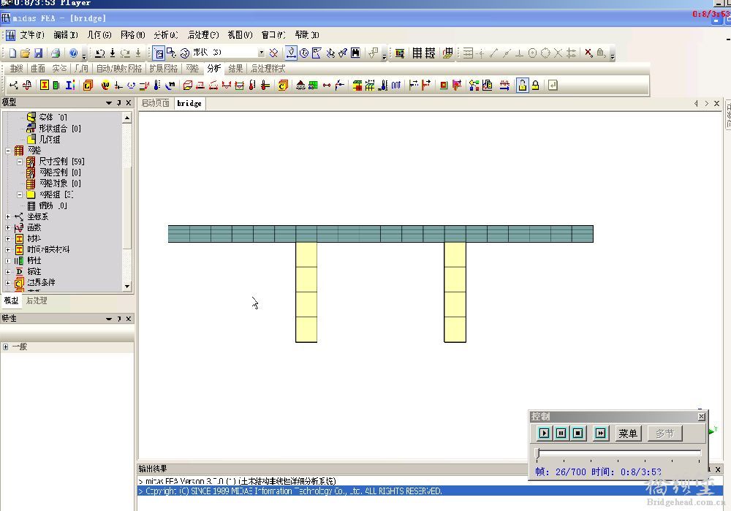
Task: Click the yellow work plane icon
Action: (x=447, y=53)
